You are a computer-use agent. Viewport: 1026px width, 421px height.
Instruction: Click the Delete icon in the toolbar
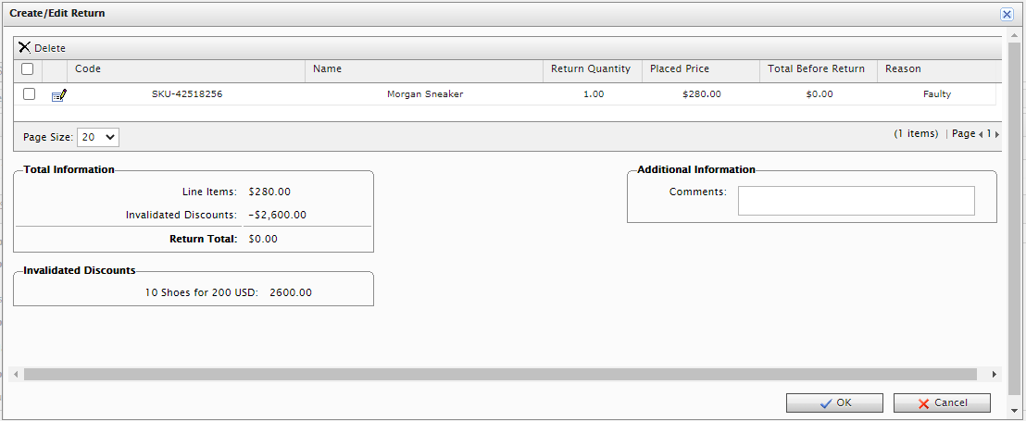pos(25,47)
